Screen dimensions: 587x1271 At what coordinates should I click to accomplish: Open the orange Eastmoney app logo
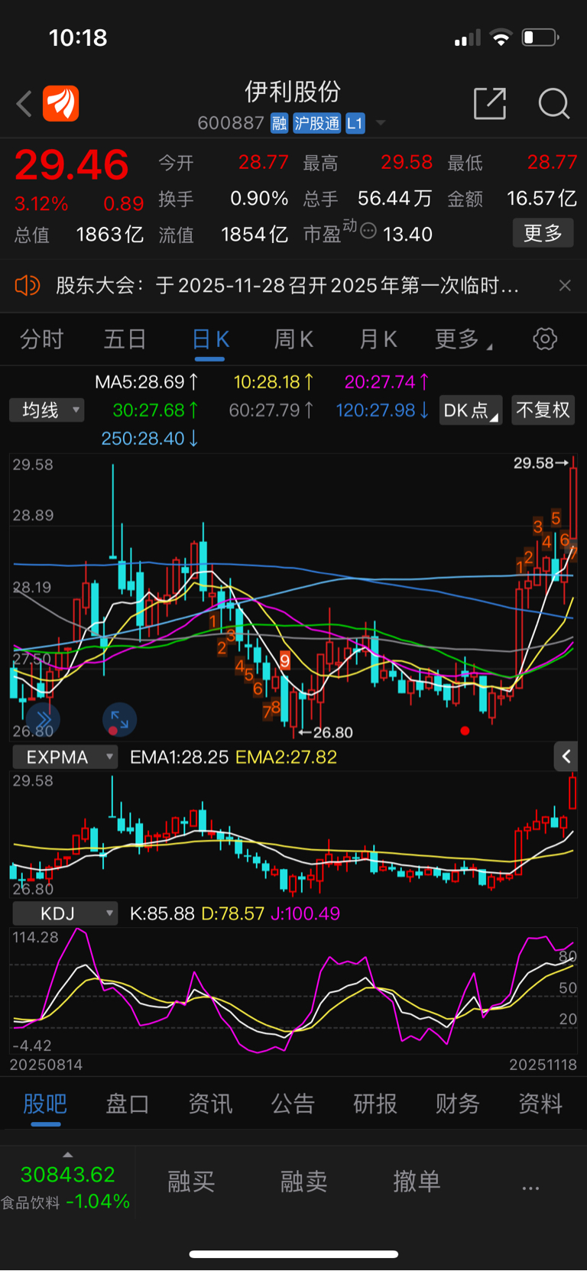60,103
